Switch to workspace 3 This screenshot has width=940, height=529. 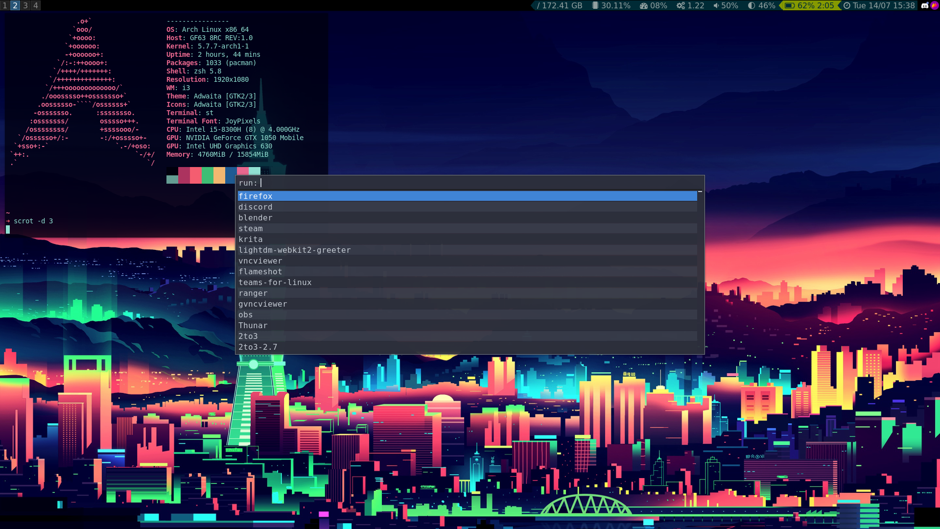click(x=25, y=5)
